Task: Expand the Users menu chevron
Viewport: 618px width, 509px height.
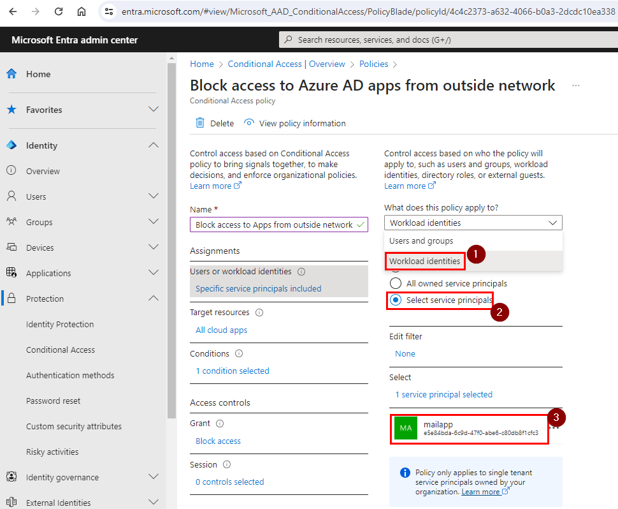Action: click(x=153, y=196)
